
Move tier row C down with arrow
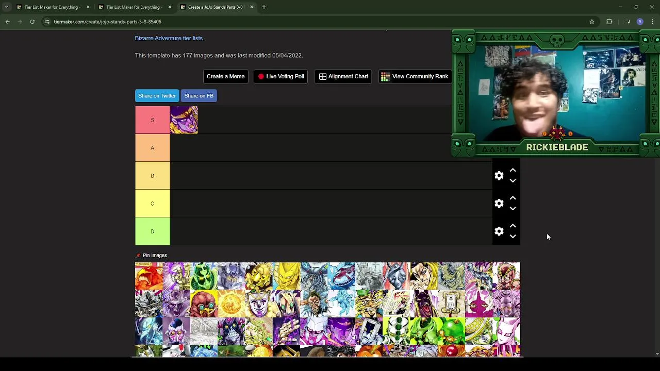513,209
